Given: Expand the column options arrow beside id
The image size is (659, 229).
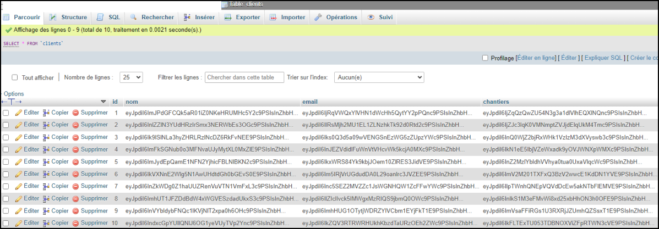Looking at the screenshot, I should 103,102.
